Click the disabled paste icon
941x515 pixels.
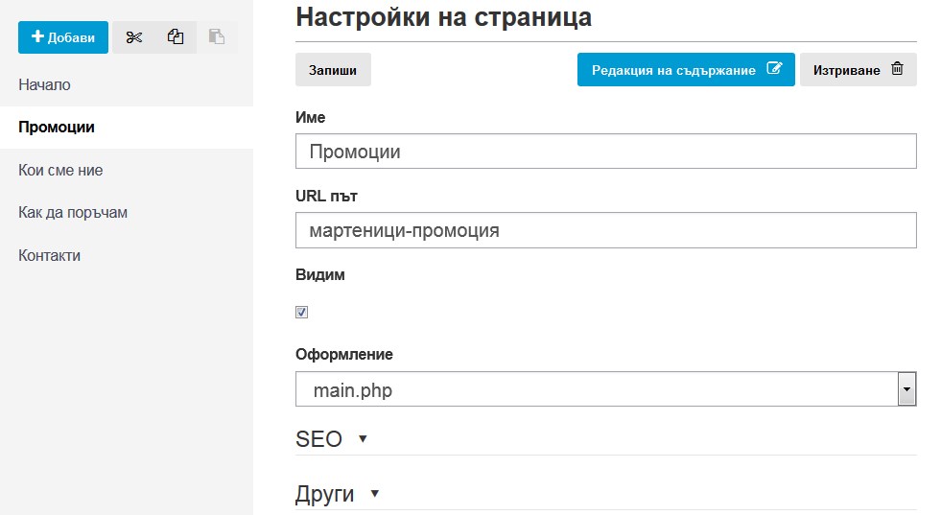point(217,37)
